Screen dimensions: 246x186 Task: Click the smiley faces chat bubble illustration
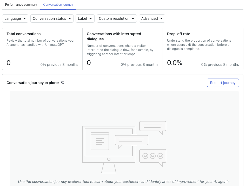(x=153, y=158)
